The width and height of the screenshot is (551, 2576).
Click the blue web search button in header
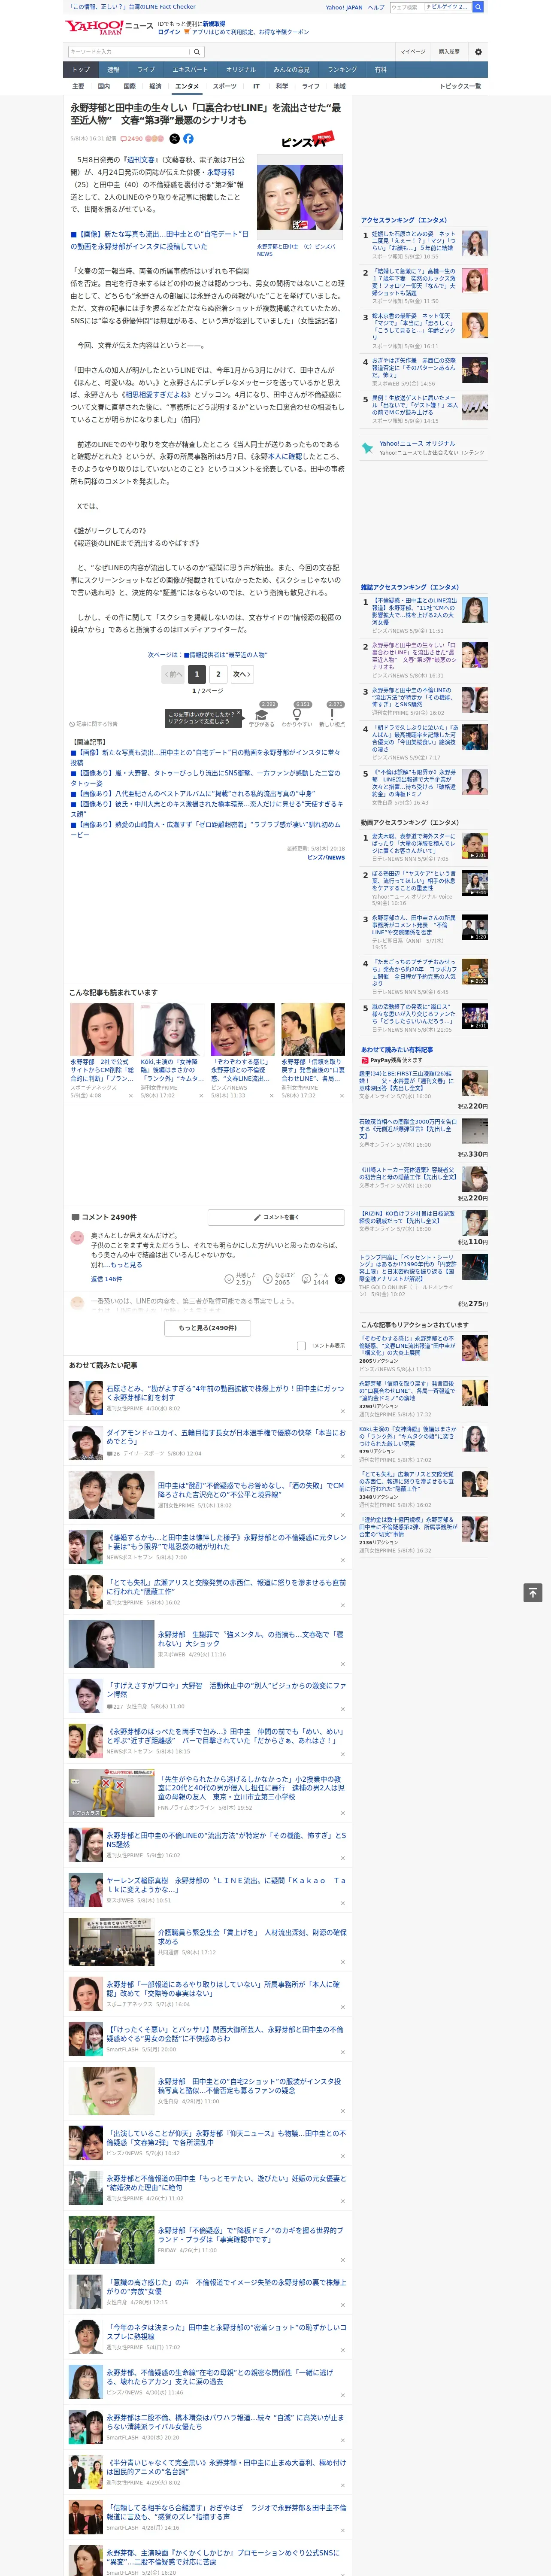pos(478,7)
